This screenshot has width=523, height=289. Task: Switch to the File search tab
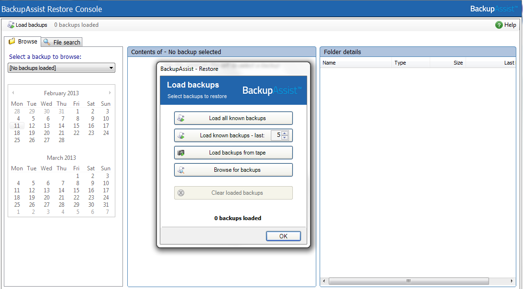pos(62,42)
